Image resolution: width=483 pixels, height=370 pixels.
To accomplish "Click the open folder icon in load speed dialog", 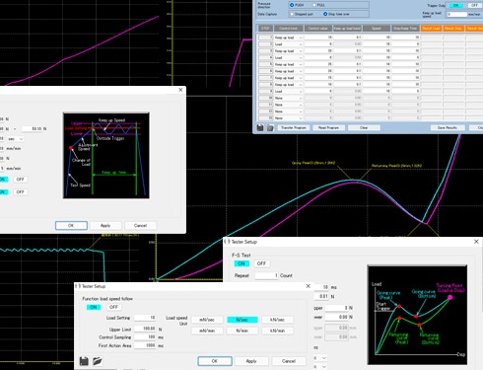I will click(98, 361).
